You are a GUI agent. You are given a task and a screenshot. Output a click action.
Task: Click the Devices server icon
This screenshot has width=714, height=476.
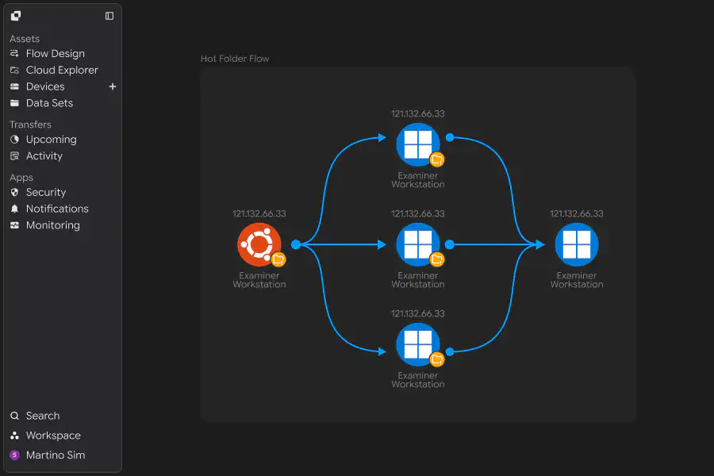pyautogui.click(x=14, y=86)
